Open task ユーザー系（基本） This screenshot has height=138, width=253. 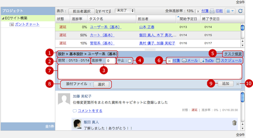point(106,27)
